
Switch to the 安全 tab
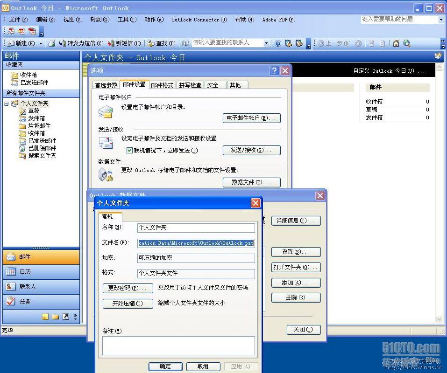tap(215, 85)
